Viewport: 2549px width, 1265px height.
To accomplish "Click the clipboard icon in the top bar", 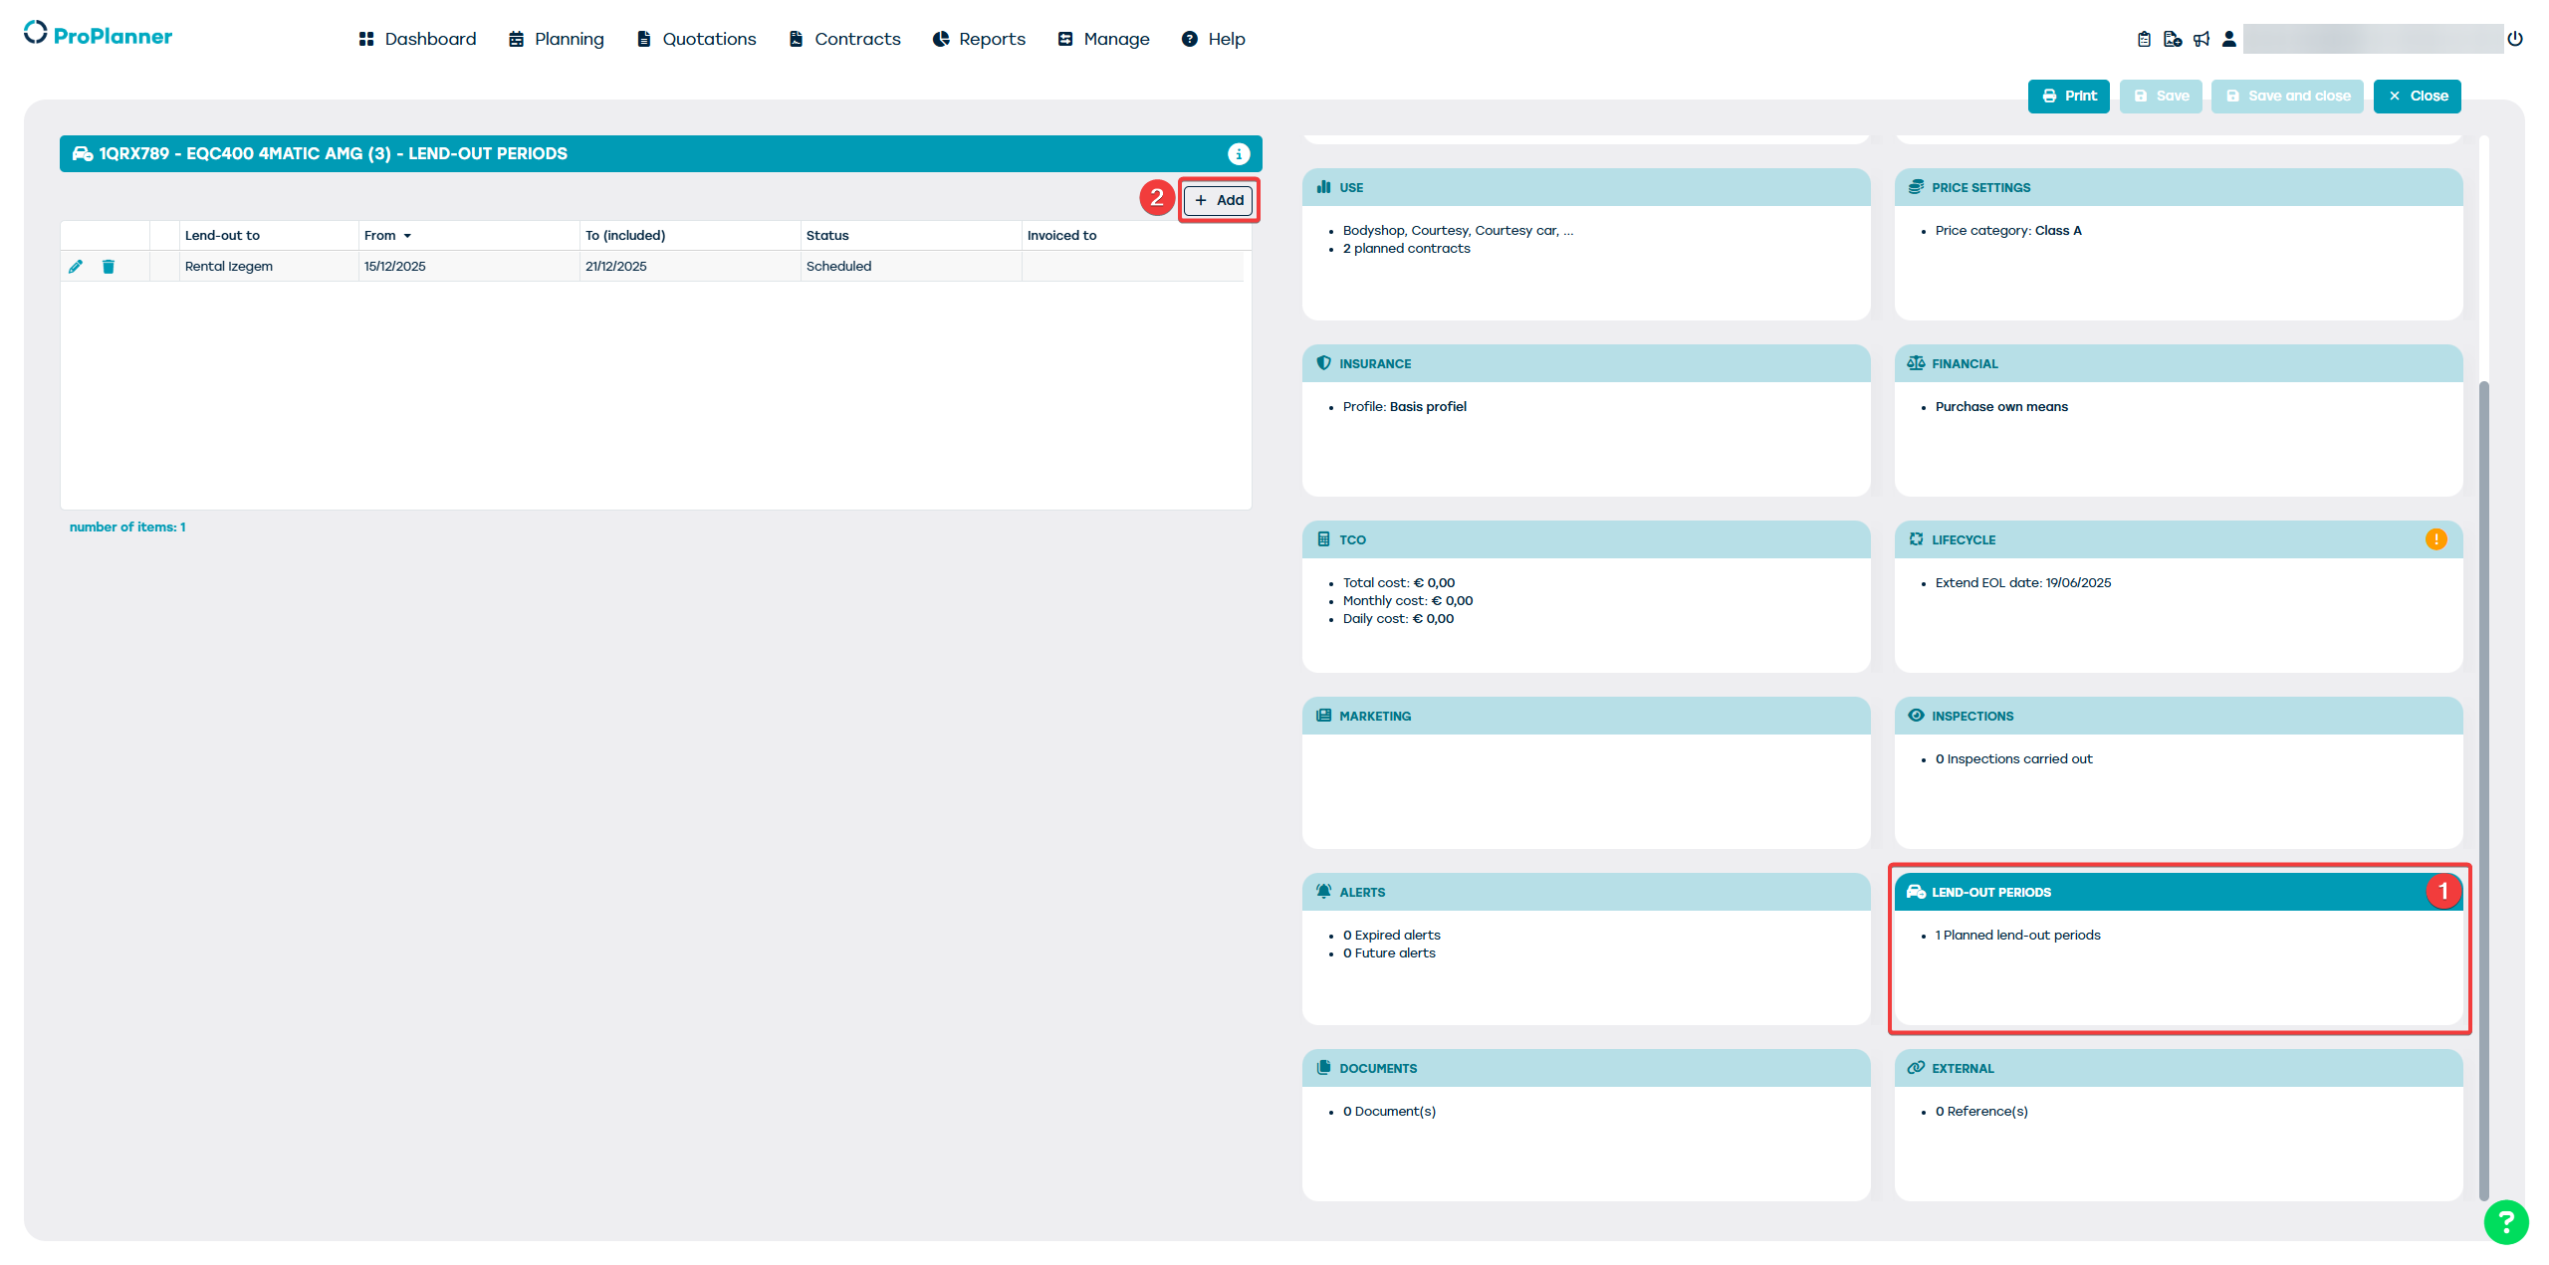I will (x=2144, y=39).
